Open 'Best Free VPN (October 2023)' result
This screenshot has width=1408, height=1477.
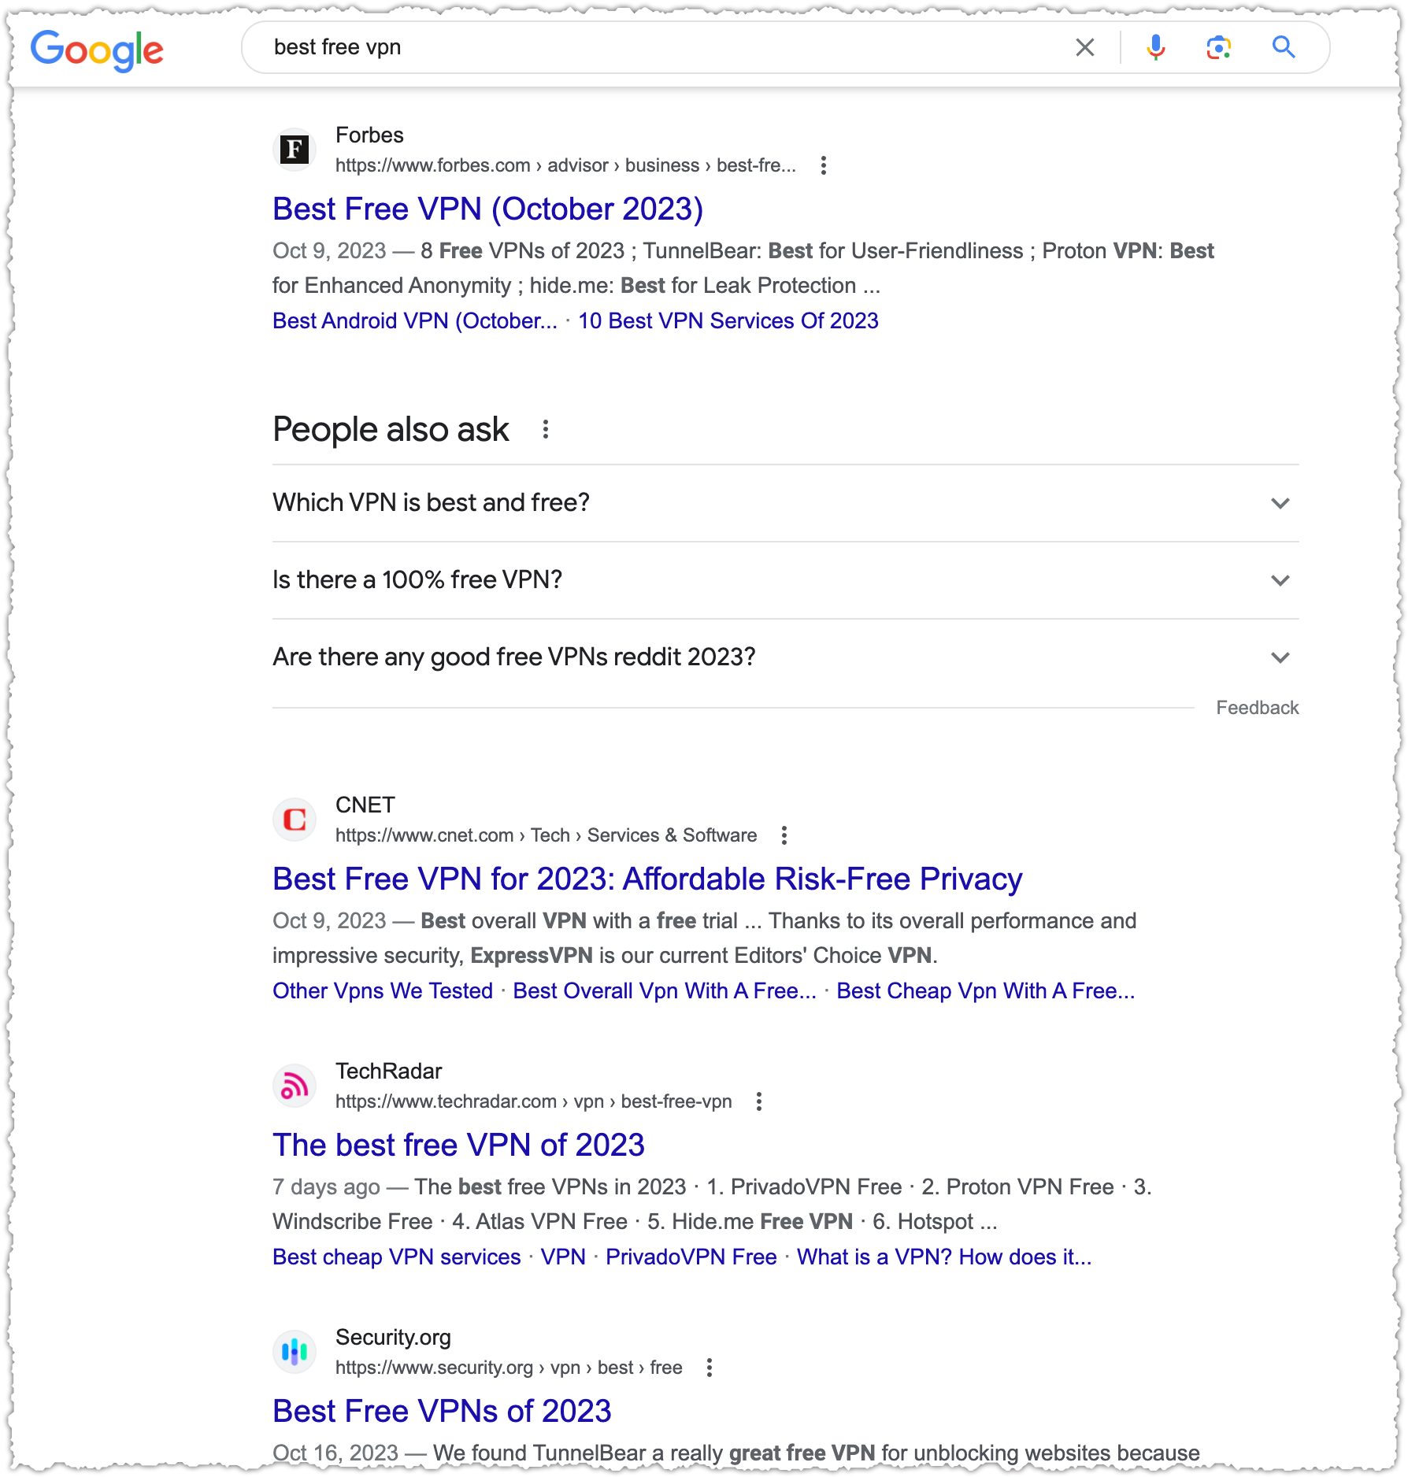pyautogui.click(x=487, y=209)
